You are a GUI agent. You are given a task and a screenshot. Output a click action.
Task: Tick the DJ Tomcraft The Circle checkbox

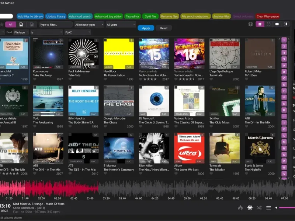[140, 87]
